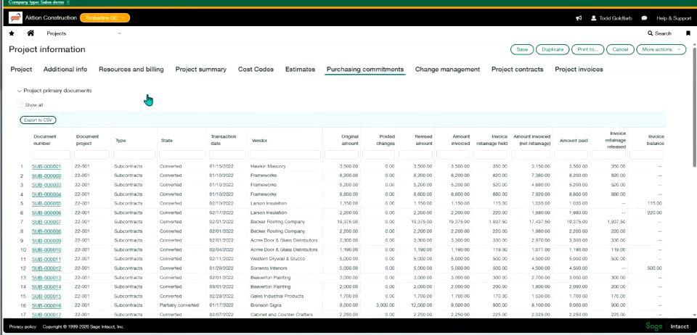The height and width of the screenshot is (335, 697).
Task: Open the Cost Codes tab
Action: click(x=256, y=69)
